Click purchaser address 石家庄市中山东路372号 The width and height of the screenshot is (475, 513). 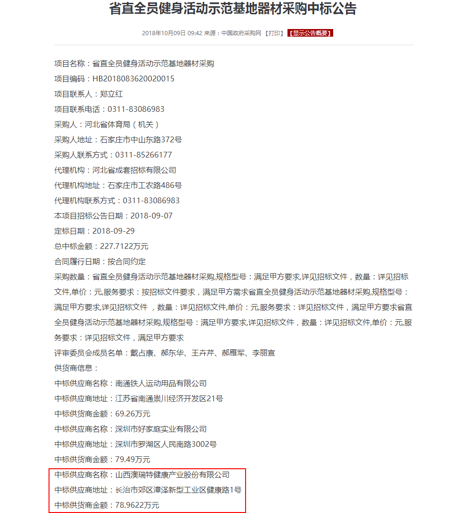point(141,140)
